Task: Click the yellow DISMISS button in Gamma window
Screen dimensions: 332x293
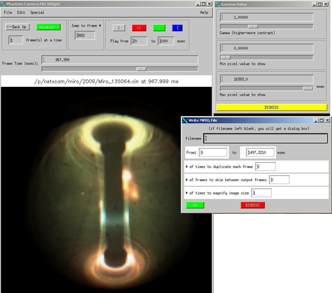Action: tap(272, 107)
